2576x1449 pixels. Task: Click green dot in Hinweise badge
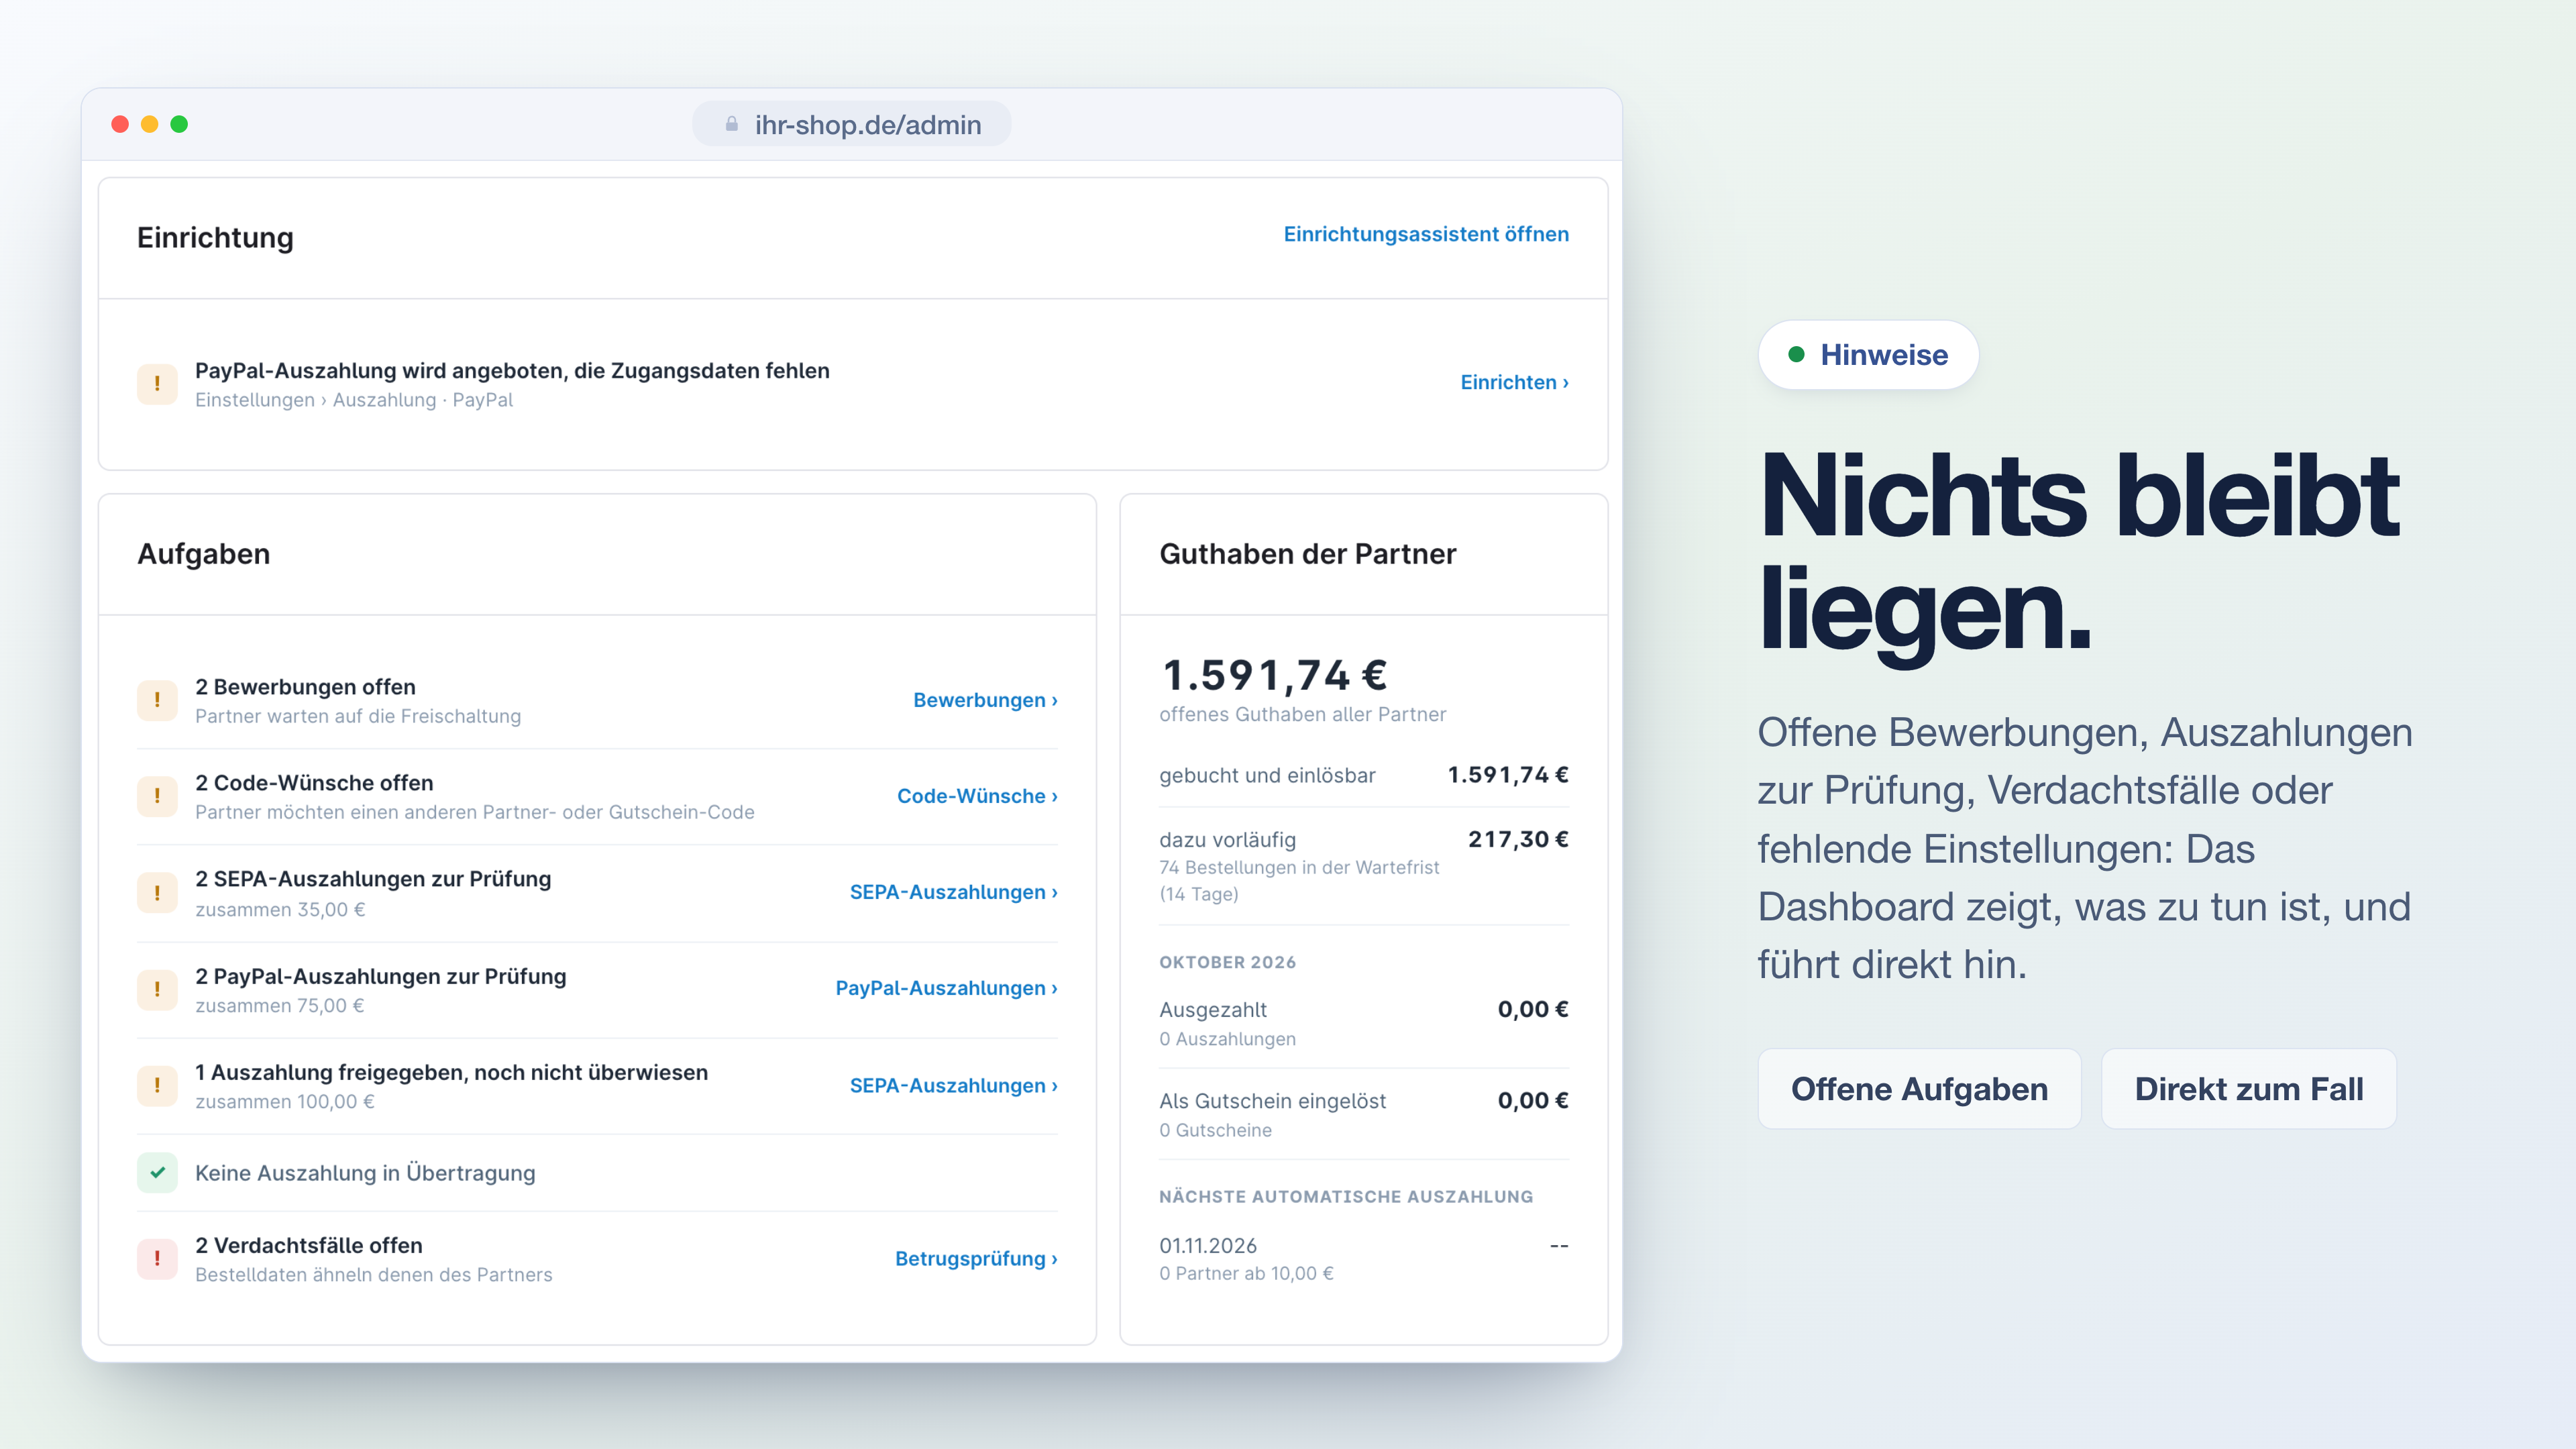(x=1796, y=354)
